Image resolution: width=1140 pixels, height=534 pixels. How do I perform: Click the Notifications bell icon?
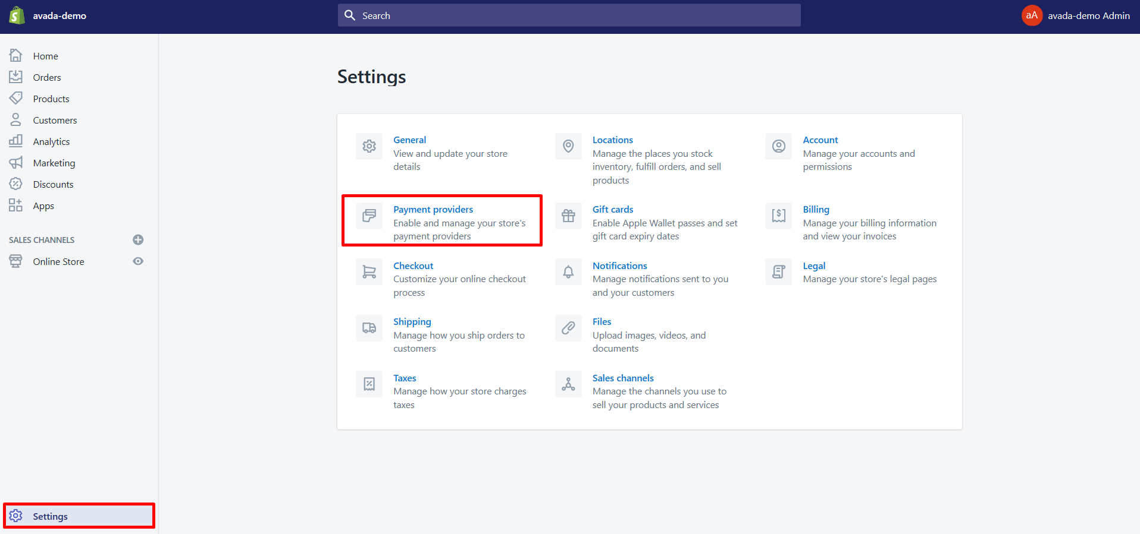[x=568, y=272]
